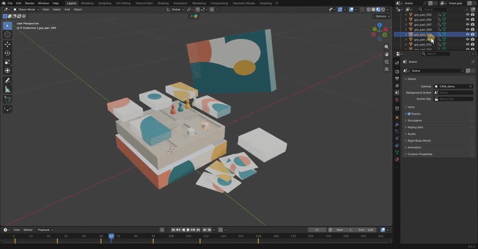Open the Tool properties tab
The image size is (478, 249).
click(397, 63)
